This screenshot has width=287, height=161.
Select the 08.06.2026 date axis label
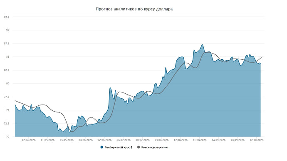point(86,140)
